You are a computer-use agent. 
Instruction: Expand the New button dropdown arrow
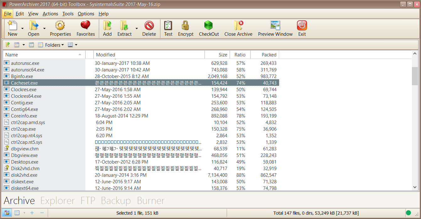point(22,28)
